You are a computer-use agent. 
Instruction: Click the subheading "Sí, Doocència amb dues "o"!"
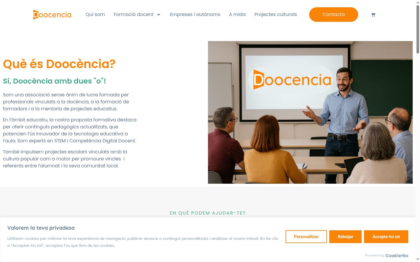click(x=55, y=81)
